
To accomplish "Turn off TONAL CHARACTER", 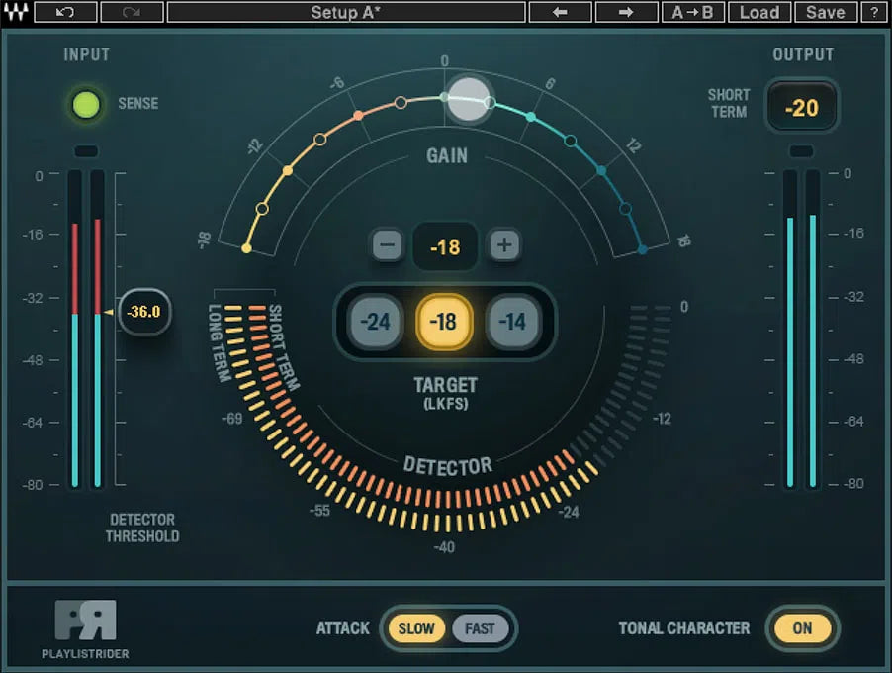I will click(803, 628).
